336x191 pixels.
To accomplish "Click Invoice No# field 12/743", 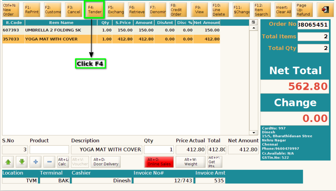I will [x=163, y=181].
